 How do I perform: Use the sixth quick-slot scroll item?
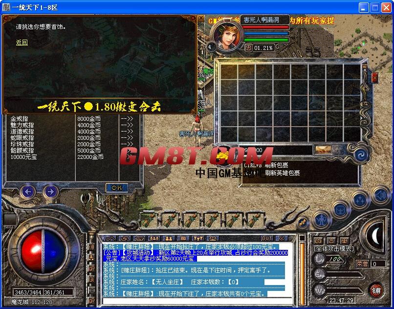pyautogui.click(x=255, y=220)
